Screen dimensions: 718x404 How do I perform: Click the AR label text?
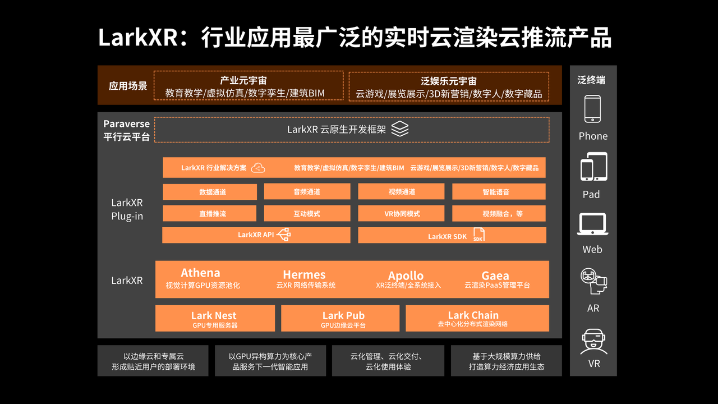click(x=593, y=308)
